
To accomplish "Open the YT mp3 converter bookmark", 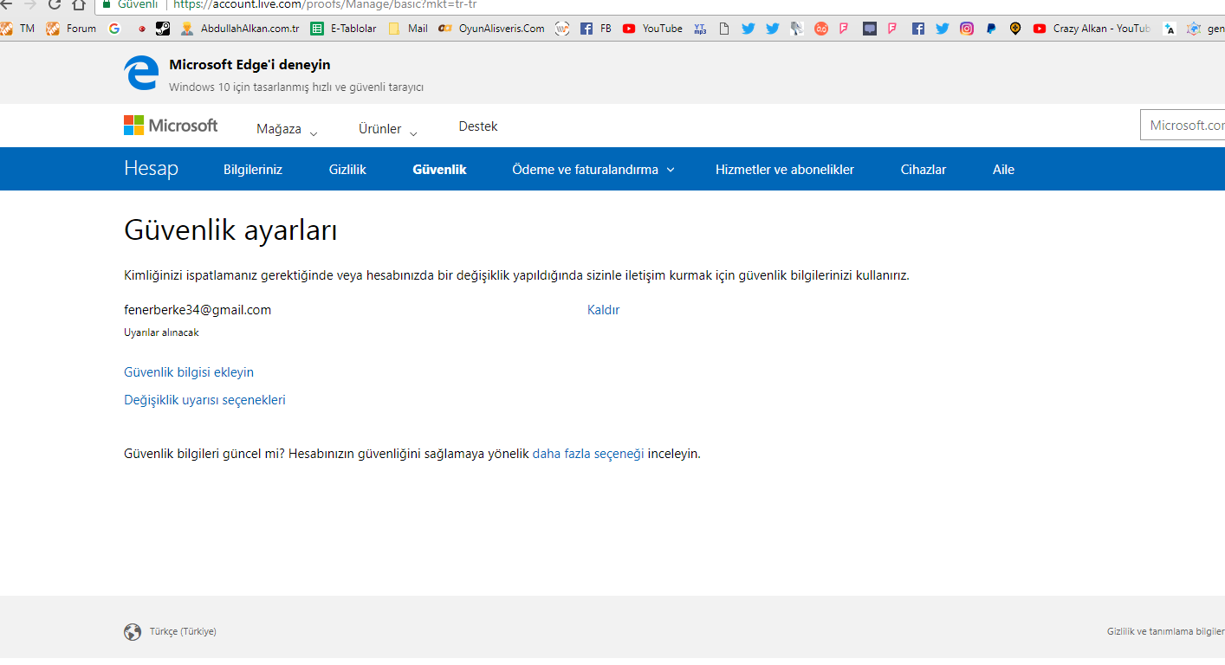I will pos(700,29).
